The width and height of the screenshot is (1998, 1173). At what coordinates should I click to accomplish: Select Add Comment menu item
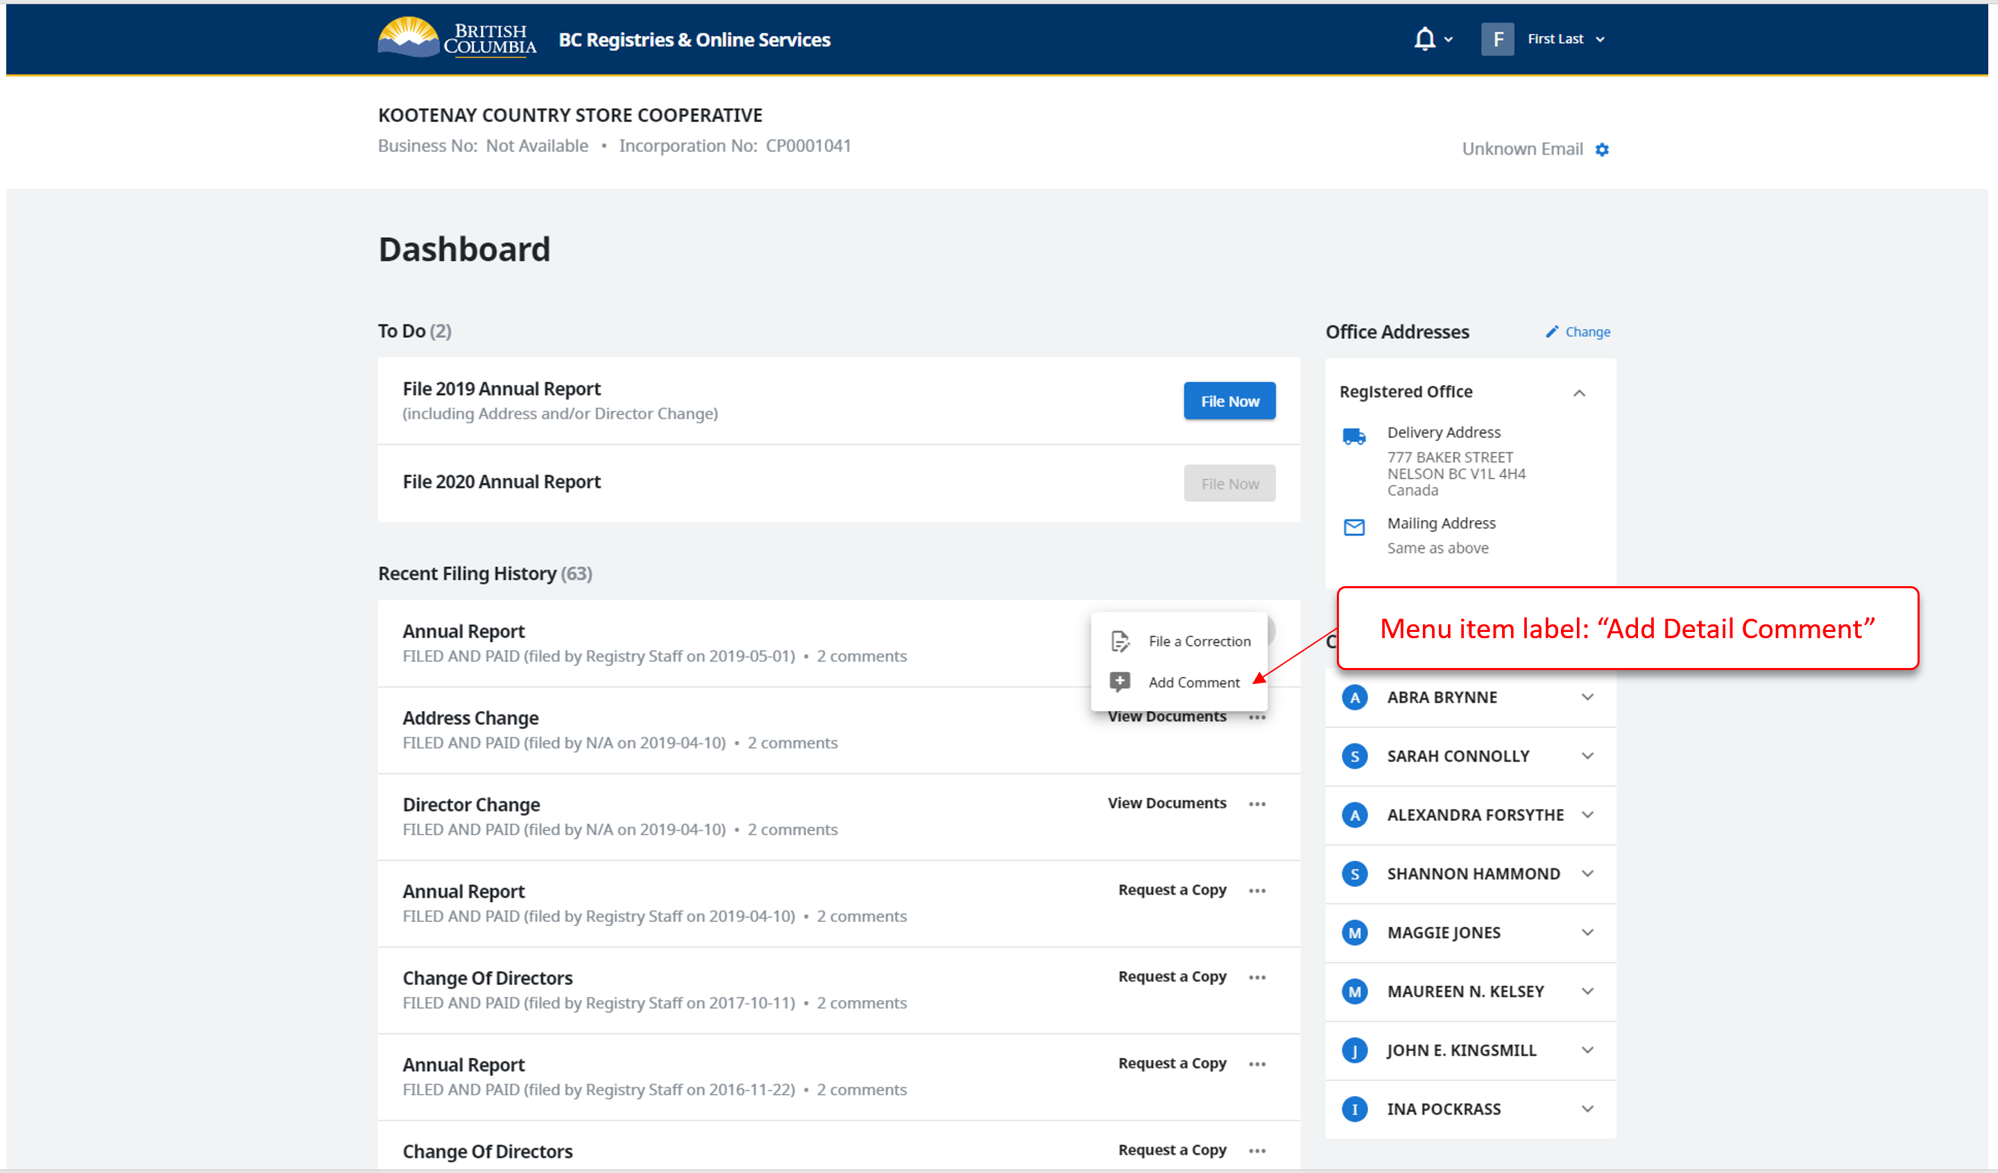tap(1179, 683)
